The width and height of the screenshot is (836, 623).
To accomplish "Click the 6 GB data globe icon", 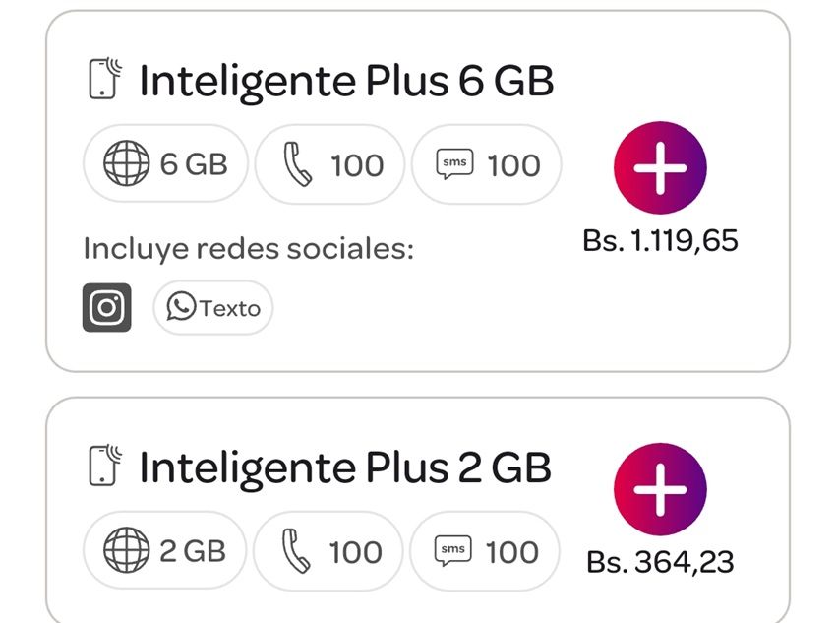I will pyautogui.click(x=126, y=164).
